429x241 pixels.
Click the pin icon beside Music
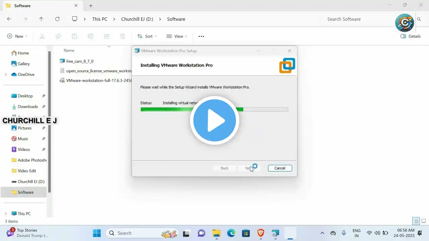44,139
